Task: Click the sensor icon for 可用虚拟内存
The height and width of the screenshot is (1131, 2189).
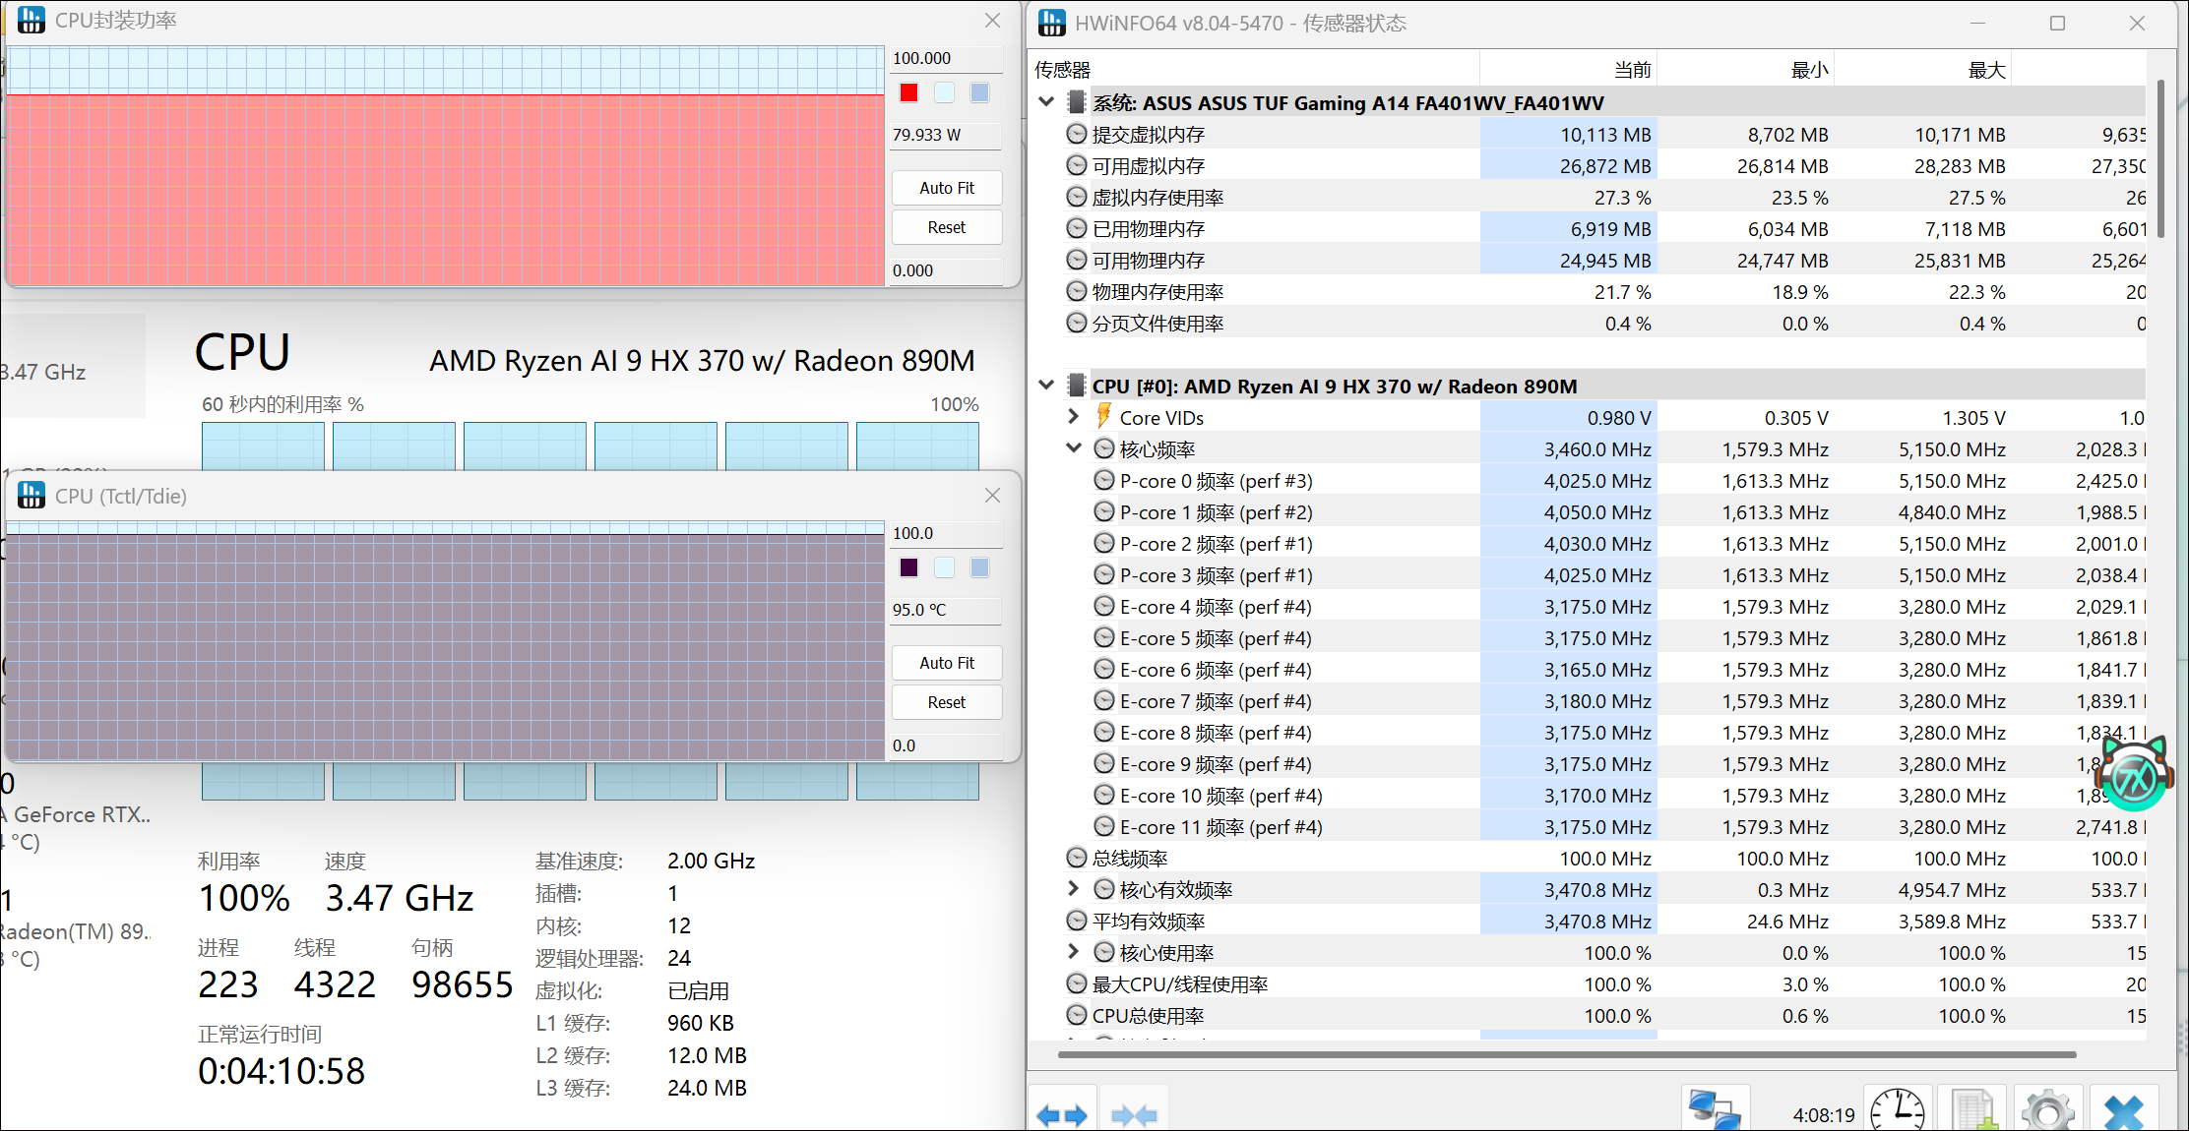Action: point(1077,165)
